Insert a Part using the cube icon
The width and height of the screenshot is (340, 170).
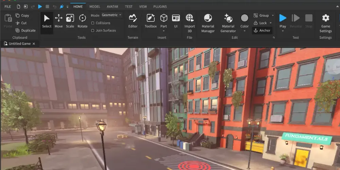click(164, 18)
